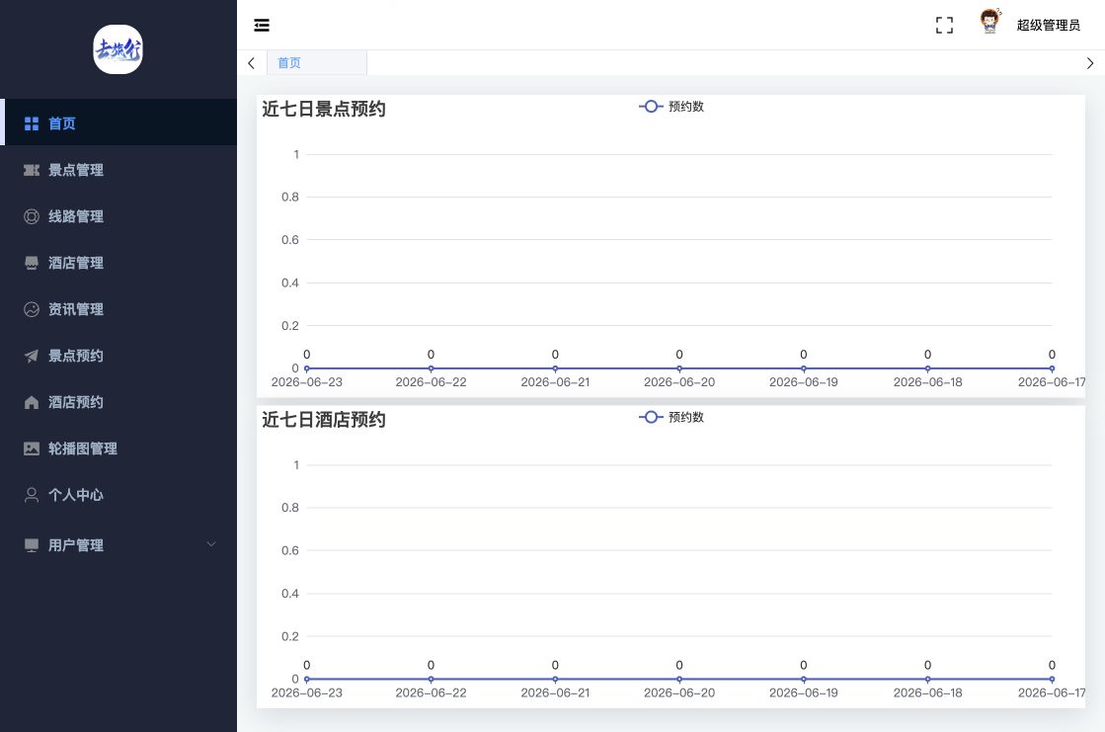Toggle fullscreen mode icon

pyautogui.click(x=944, y=26)
